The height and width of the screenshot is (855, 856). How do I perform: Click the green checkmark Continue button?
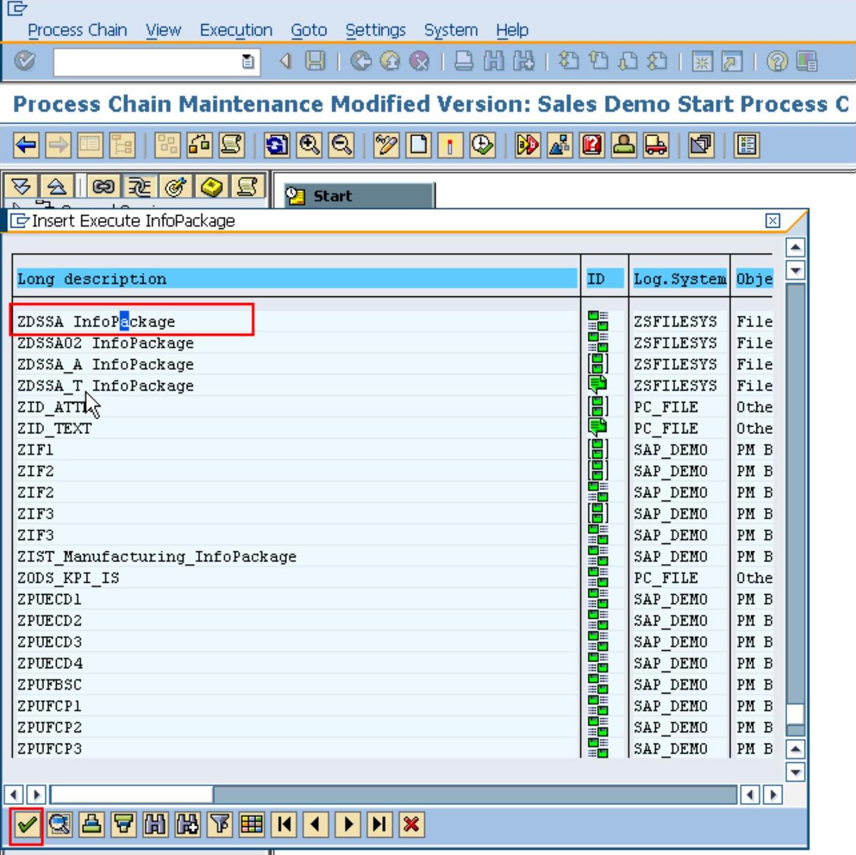[27, 824]
